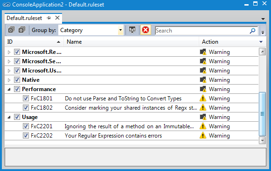
Task: Minimize the ConsoleApplication2 window
Action: coord(246,5)
